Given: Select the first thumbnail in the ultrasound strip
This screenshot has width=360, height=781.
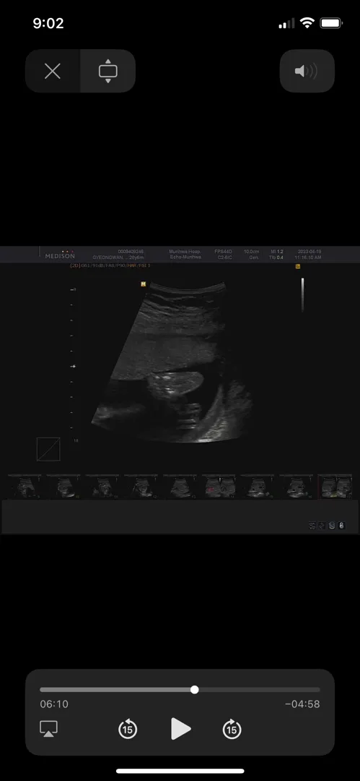Looking at the screenshot, I should (x=25, y=487).
